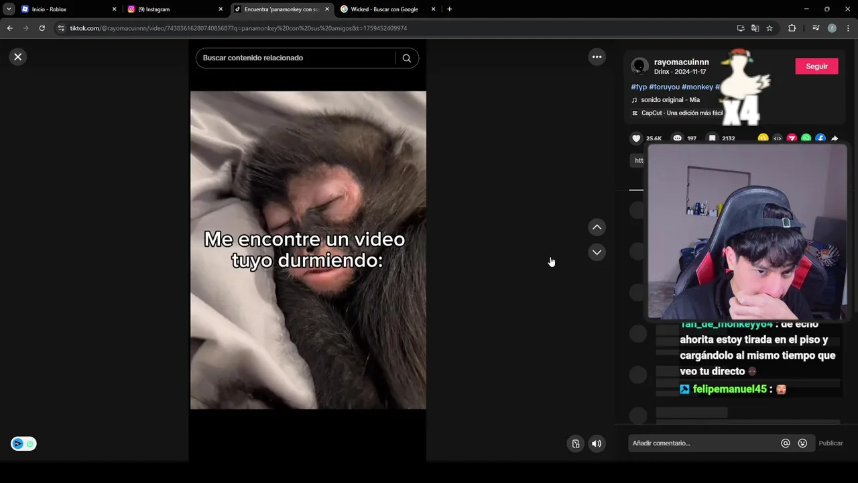858x483 pixels.
Task: Open the Chrome three-dot menu
Action: 849,28
